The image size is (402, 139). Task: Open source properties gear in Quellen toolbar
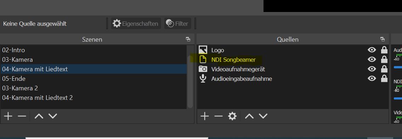(x=232, y=116)
